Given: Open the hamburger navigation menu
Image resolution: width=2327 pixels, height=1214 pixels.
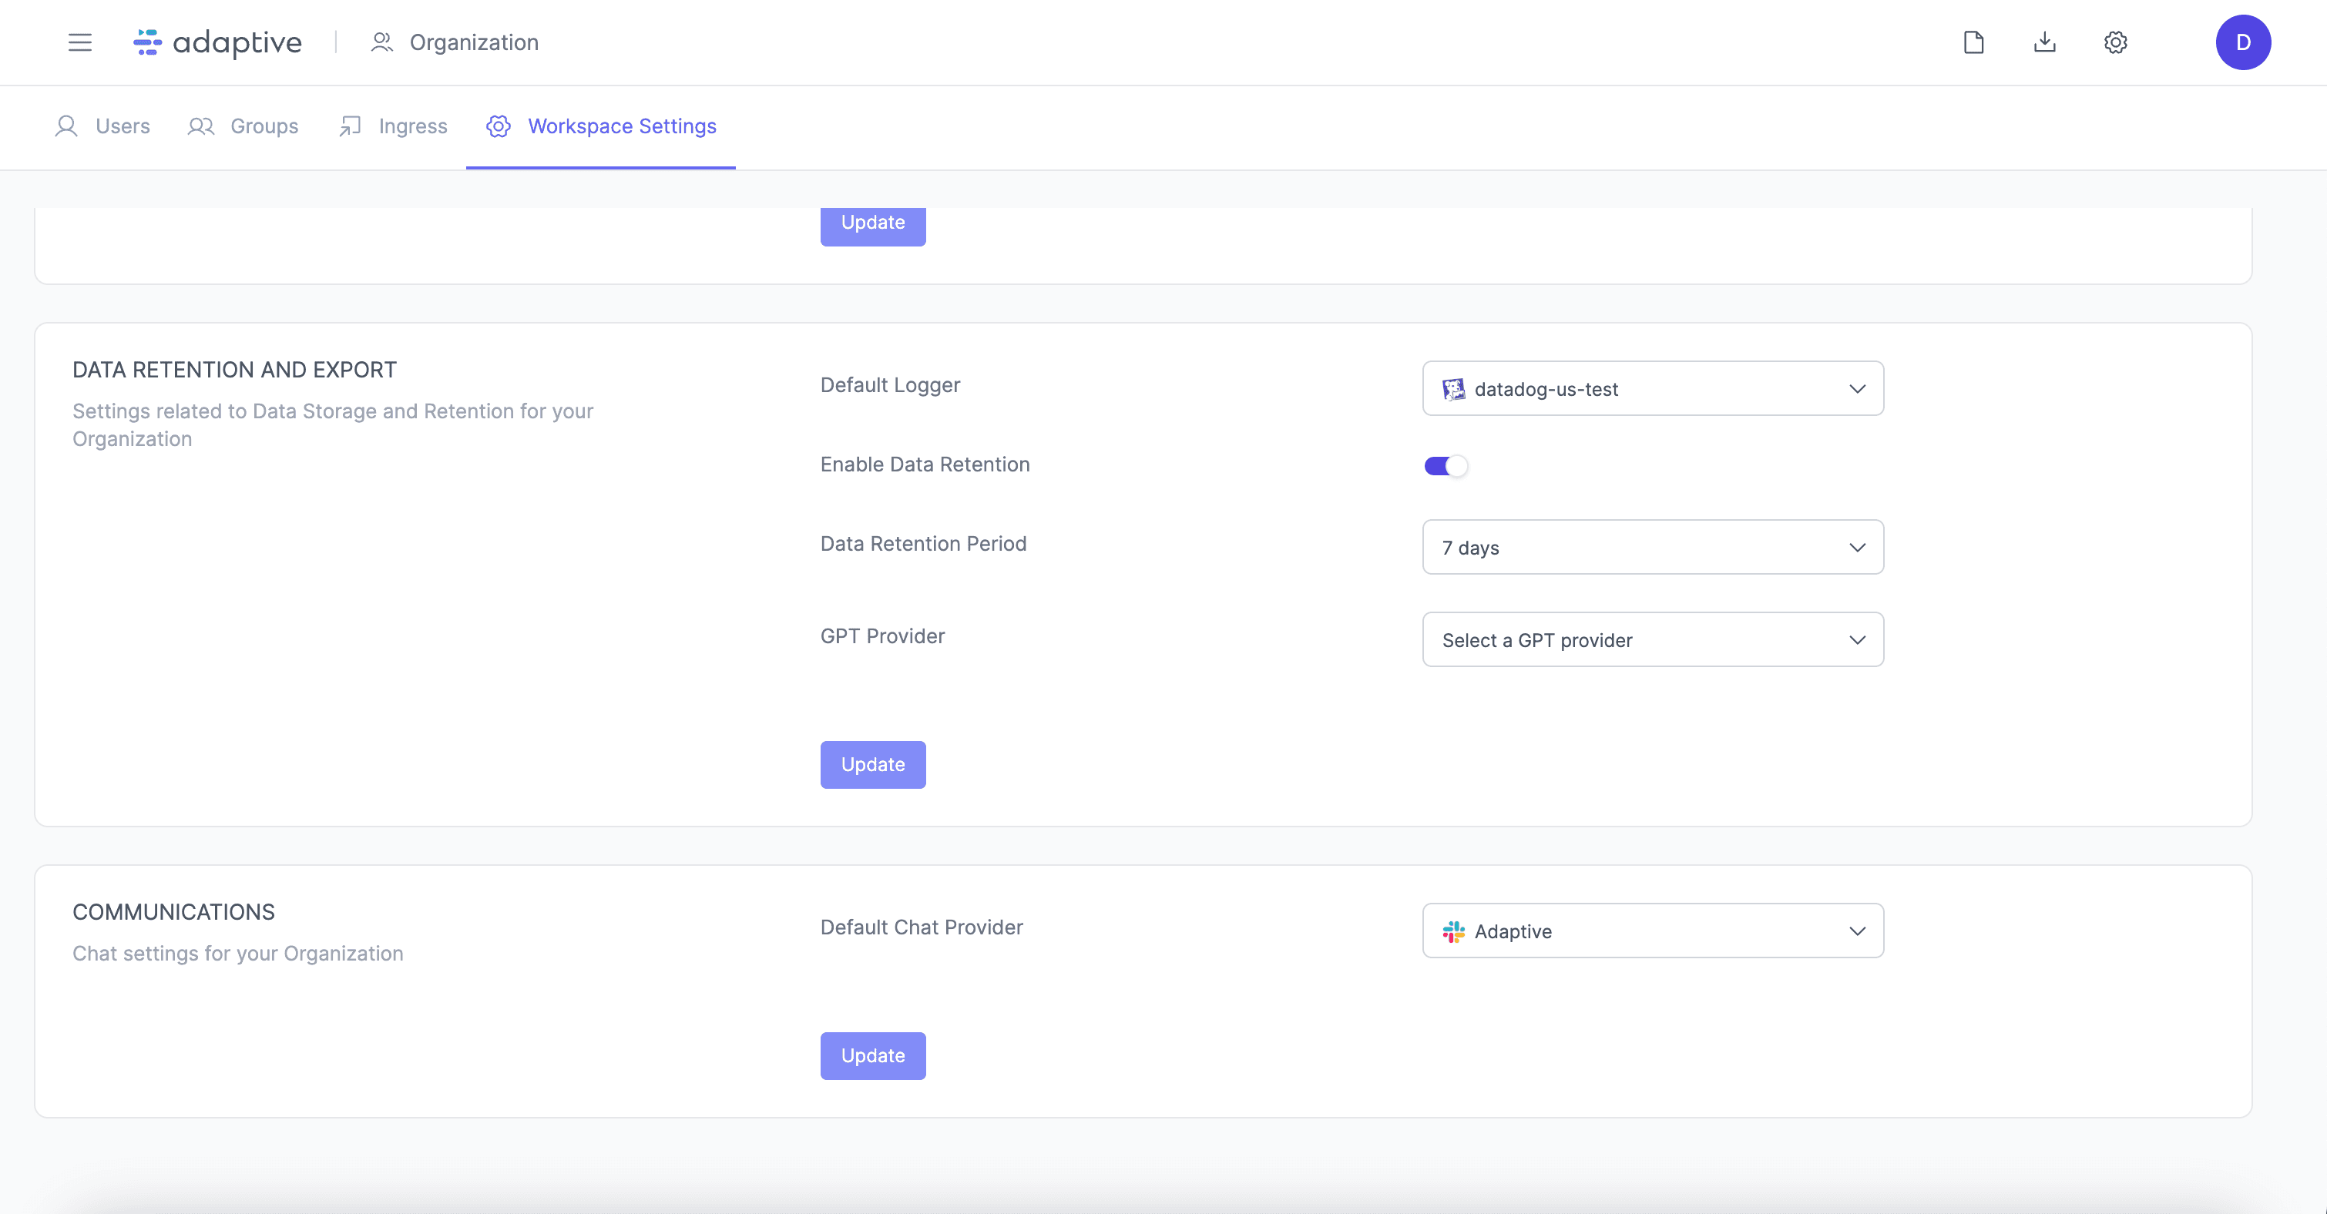Looking at the screenshot, I should [79, 42].
